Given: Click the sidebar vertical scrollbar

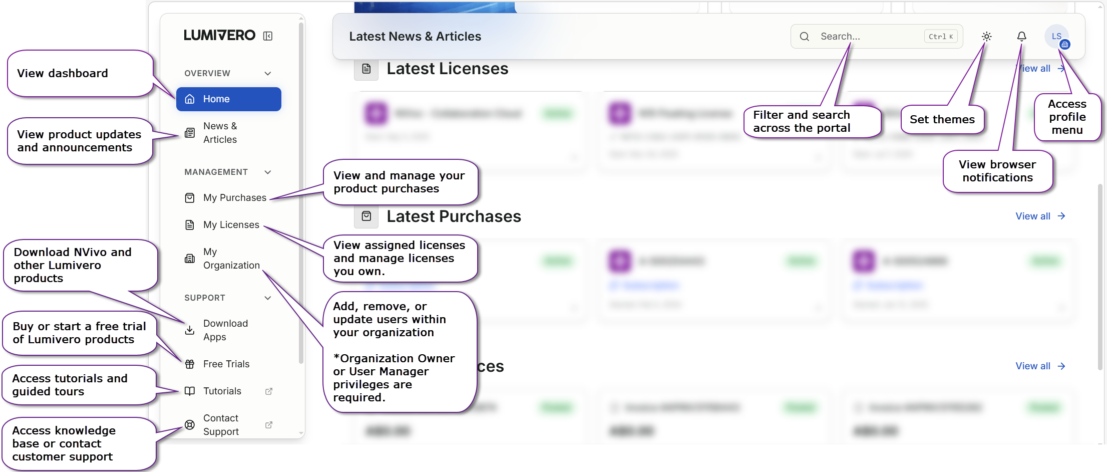Looking at the screenshot, I should [x=301, y=200].
